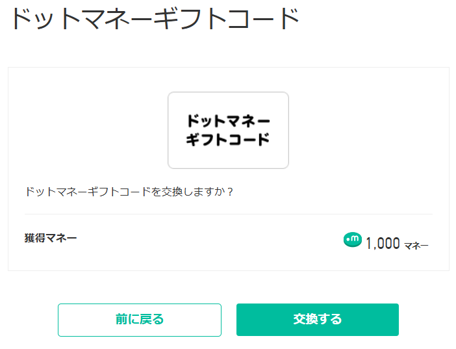Go back with the 前に戻る button
456x349 pixels.
coord(140,320)
